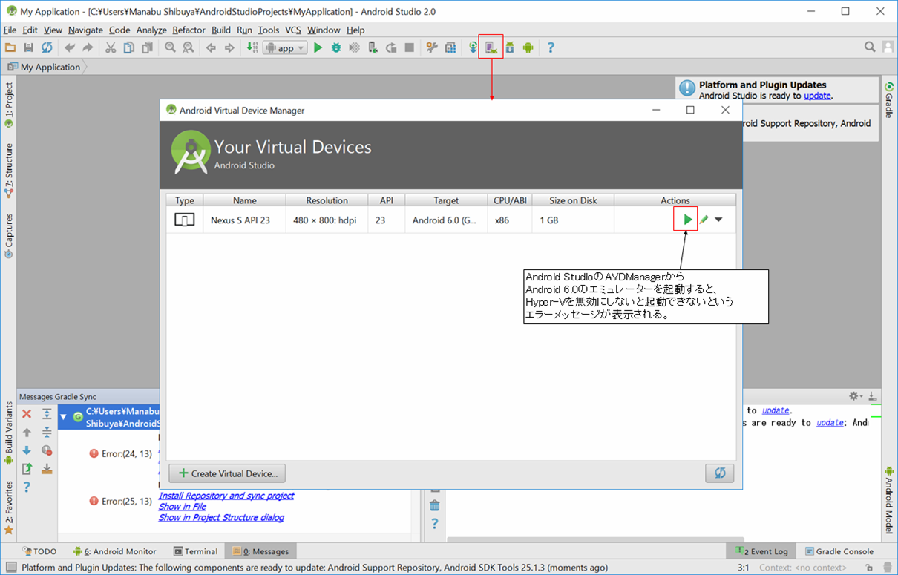Launch the Nexus S API 23 emulator
The height and width of the screenshot is (575, 898).
click(687, 220)
